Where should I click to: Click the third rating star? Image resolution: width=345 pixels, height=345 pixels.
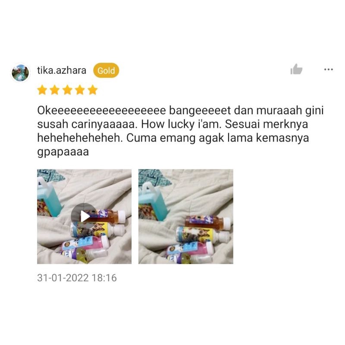point(67,90)
